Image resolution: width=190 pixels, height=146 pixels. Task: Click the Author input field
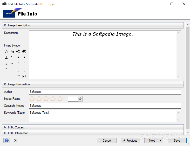click(x=105, y=92)
